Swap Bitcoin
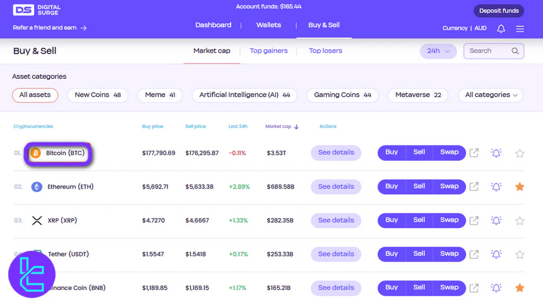The image size is (543, 305). click(449, 152)
